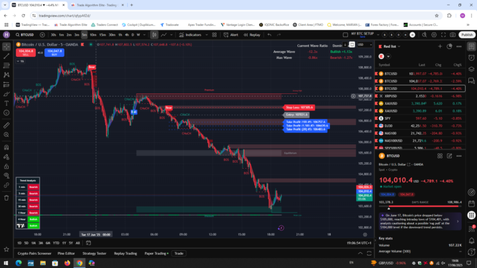The width and height of the screenshot is (477, 268).
Task: Open go-to-date calendar icon
Action: point(88,243)
